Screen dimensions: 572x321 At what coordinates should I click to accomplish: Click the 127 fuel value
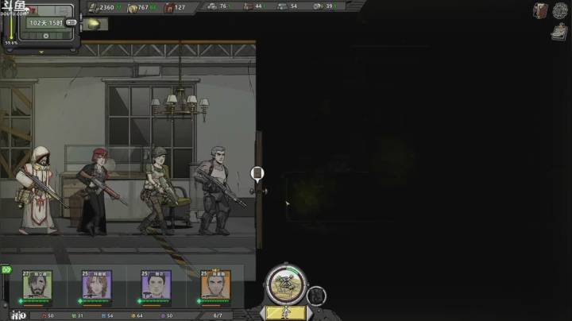[180, 7]
